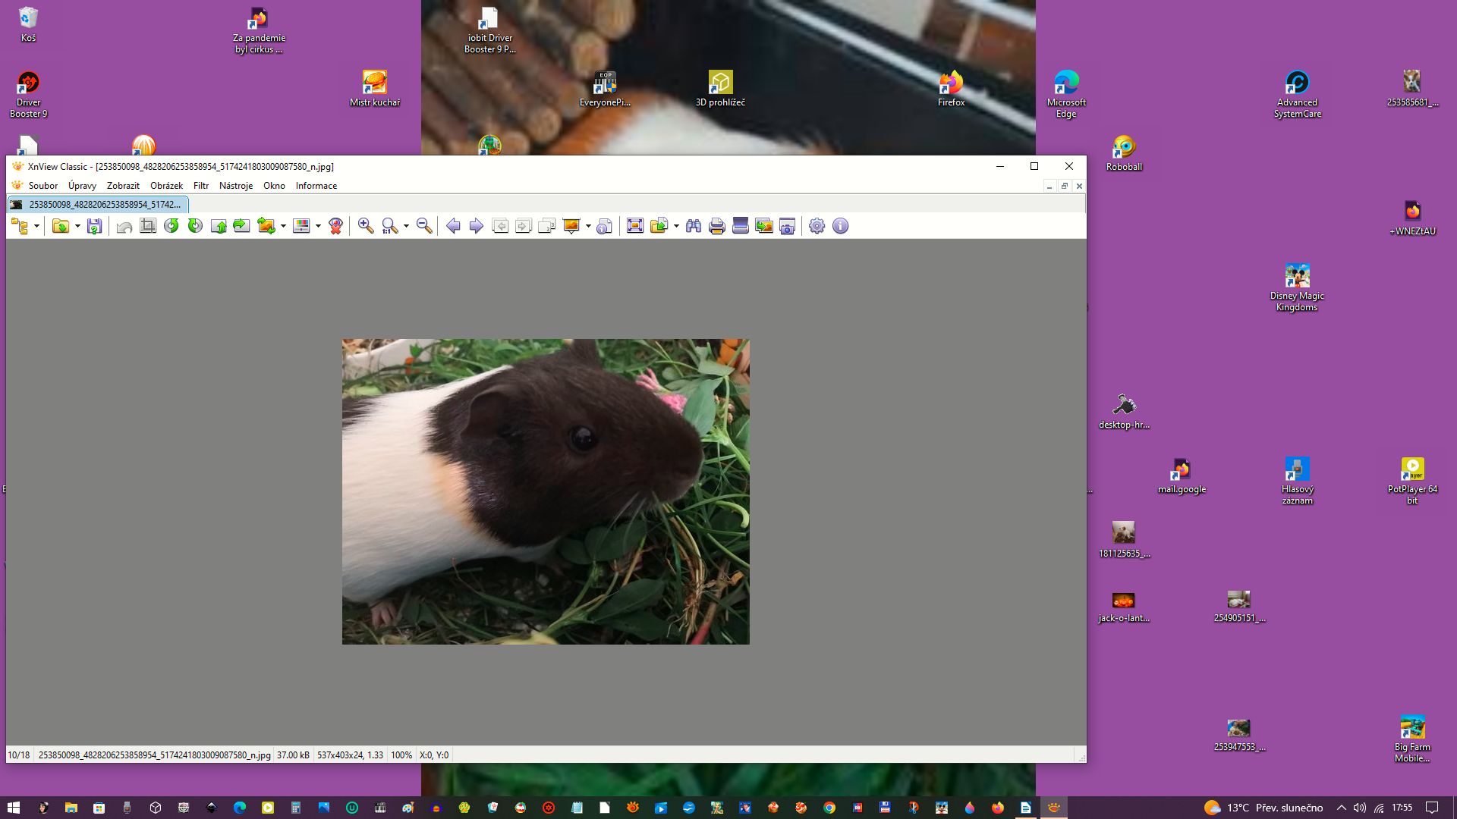The width and height of the screenshot is (1457, 819).
Task: Select the Firefox desktop shortcut
Action: 951,88
